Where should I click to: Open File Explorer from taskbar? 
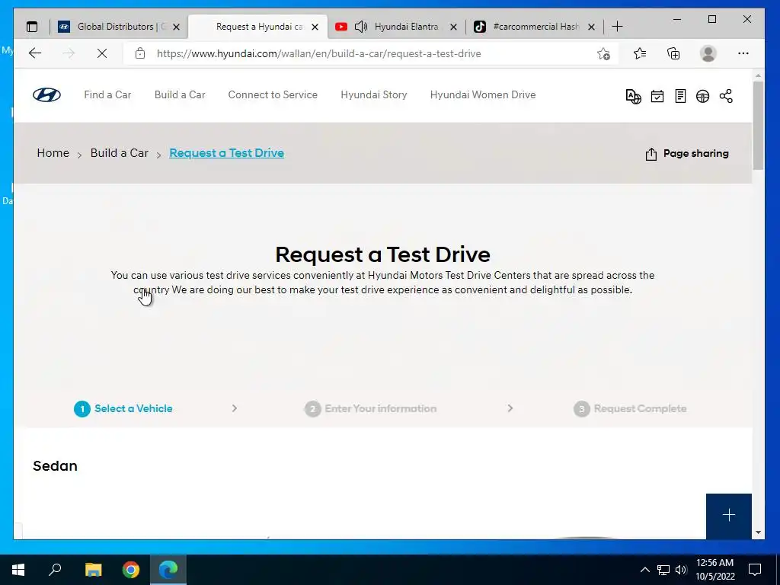(93, 570)
